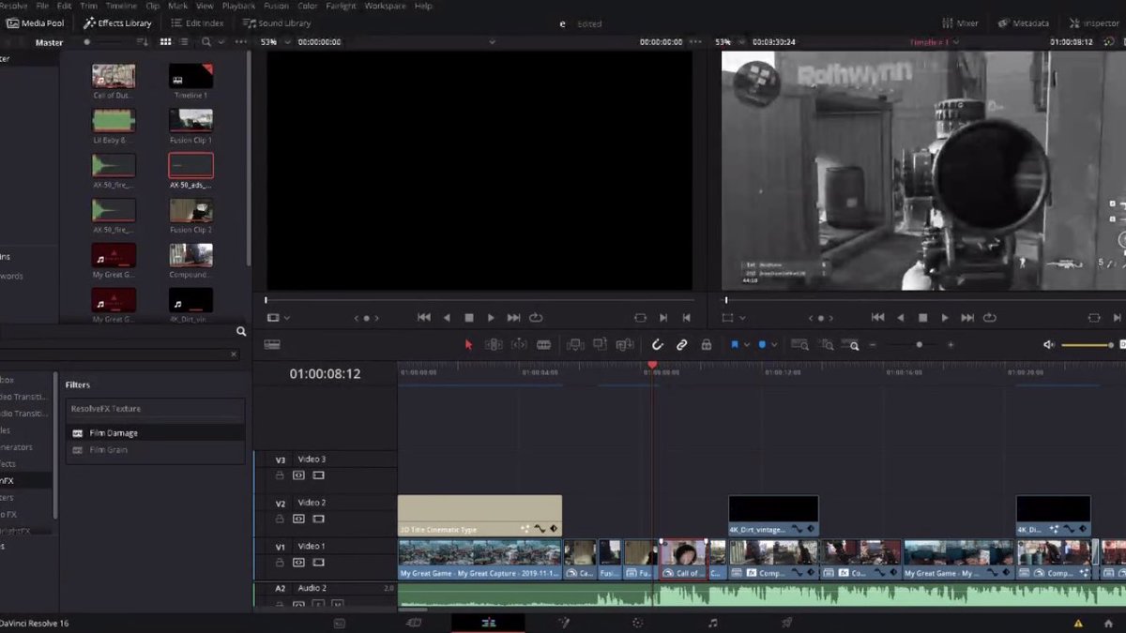
Task: Click the effects library search magnifier
Action: coord(241,332)
